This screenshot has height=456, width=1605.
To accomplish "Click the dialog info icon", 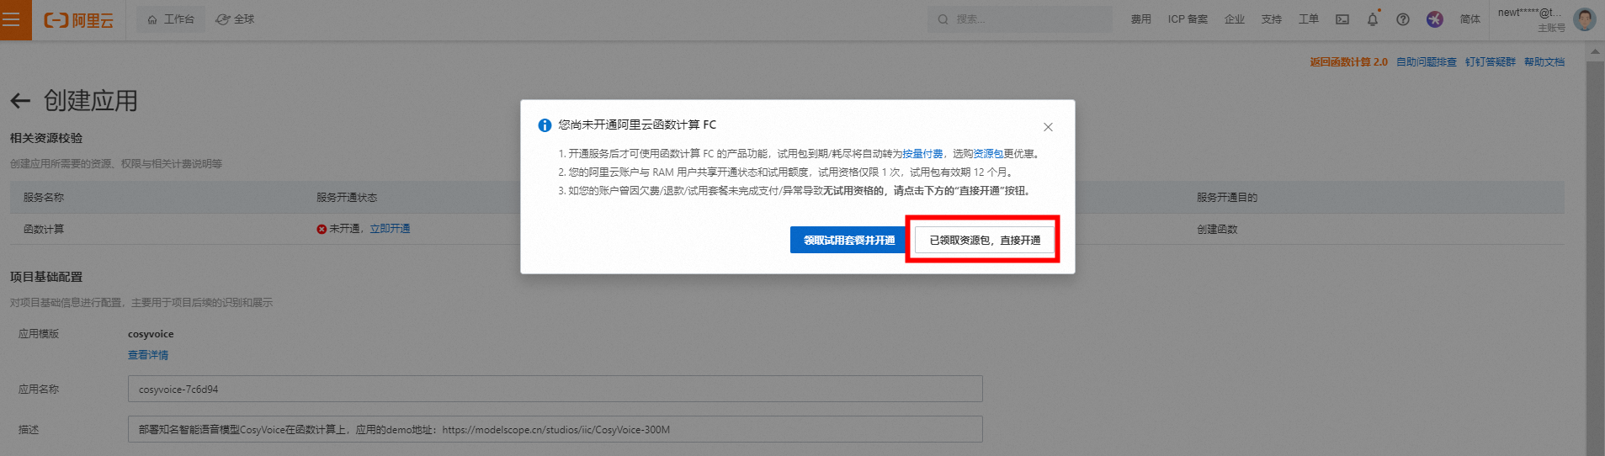I will click(545, 125).
